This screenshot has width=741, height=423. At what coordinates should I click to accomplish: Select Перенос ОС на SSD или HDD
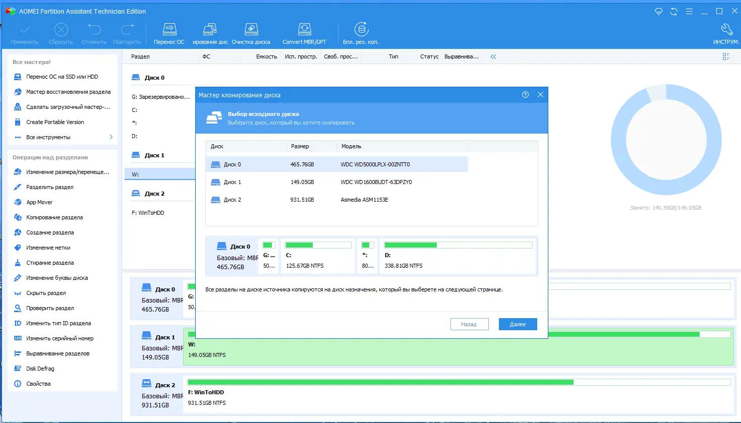tap(63, 77)
